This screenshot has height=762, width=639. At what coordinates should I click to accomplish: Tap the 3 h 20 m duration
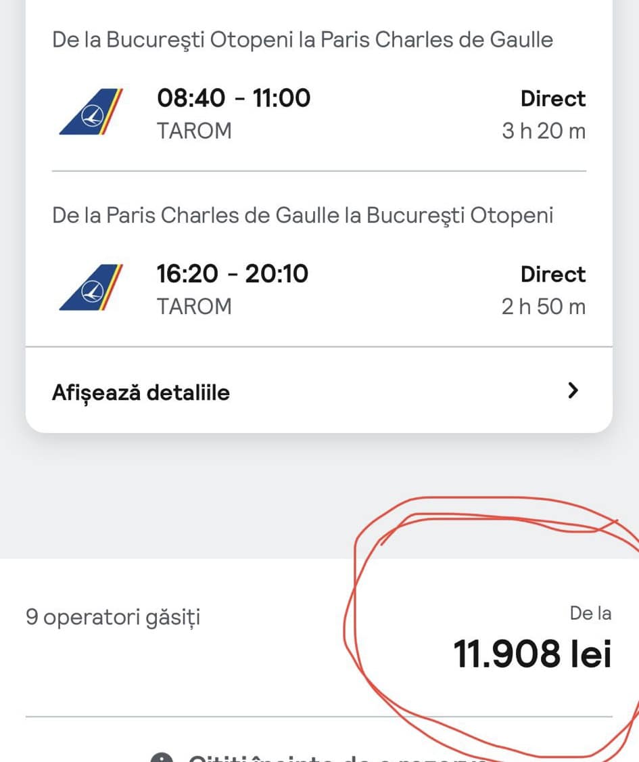pyautogui.click(x=543, y=131)
